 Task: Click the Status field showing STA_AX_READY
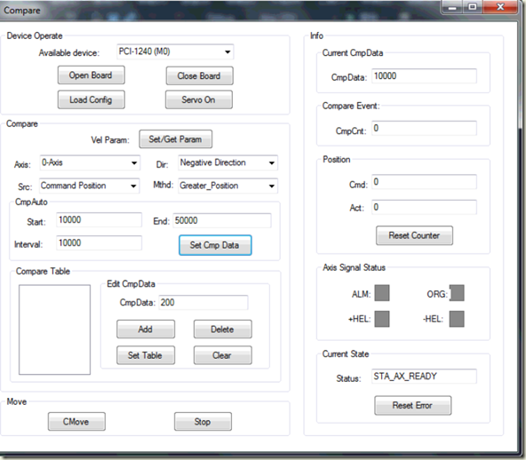point(424,377)
